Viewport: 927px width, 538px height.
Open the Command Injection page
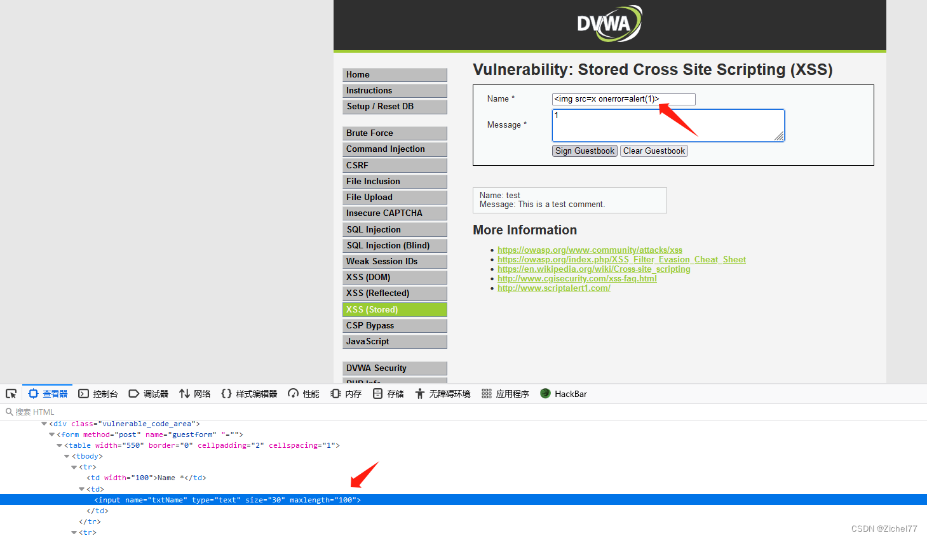(395, 149)
